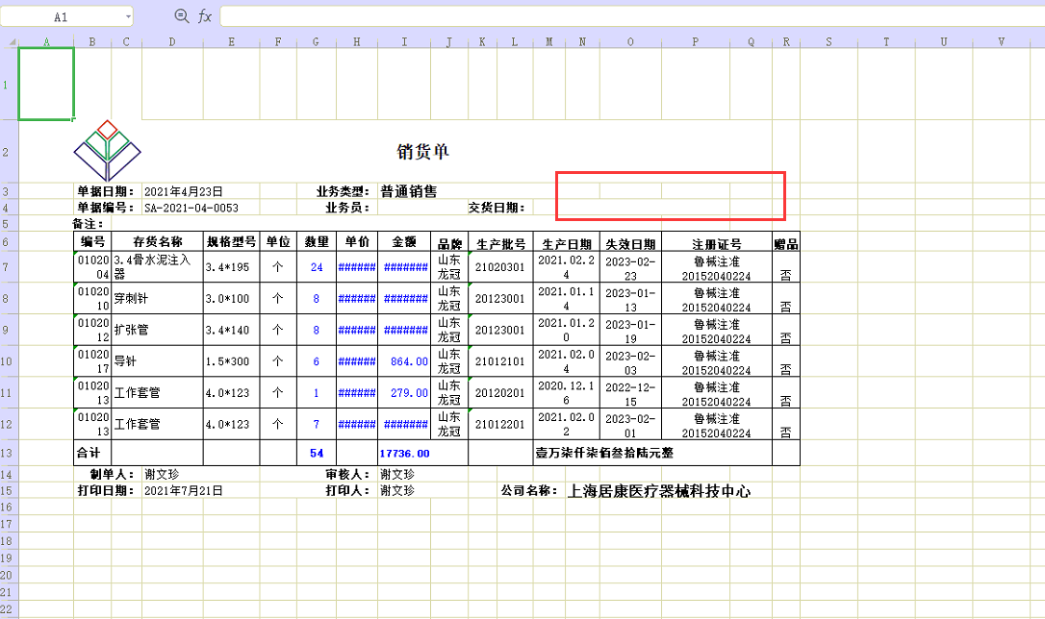Select column G header
This screenshot has height=619, width=1045.
pos(316,42)
